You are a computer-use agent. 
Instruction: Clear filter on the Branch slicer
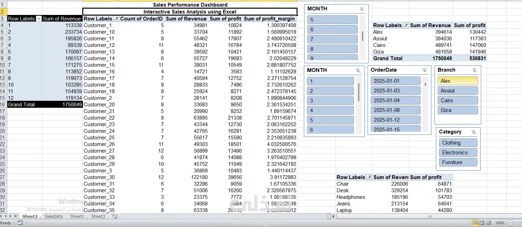click(474, 70)
